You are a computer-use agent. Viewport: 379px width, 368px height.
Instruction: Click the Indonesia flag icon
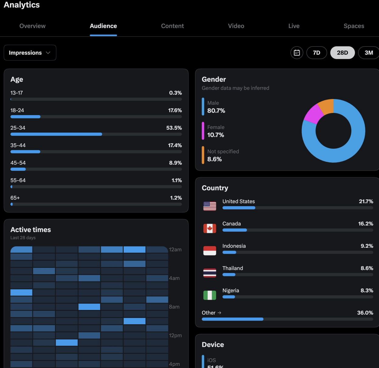tap(210, 250)
